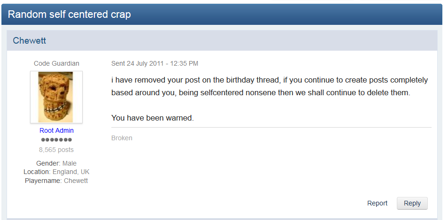Click the 8,565 posts count
Image resolution: width=448 pixels, height=220 pixels.
click(x=56, y=150)
